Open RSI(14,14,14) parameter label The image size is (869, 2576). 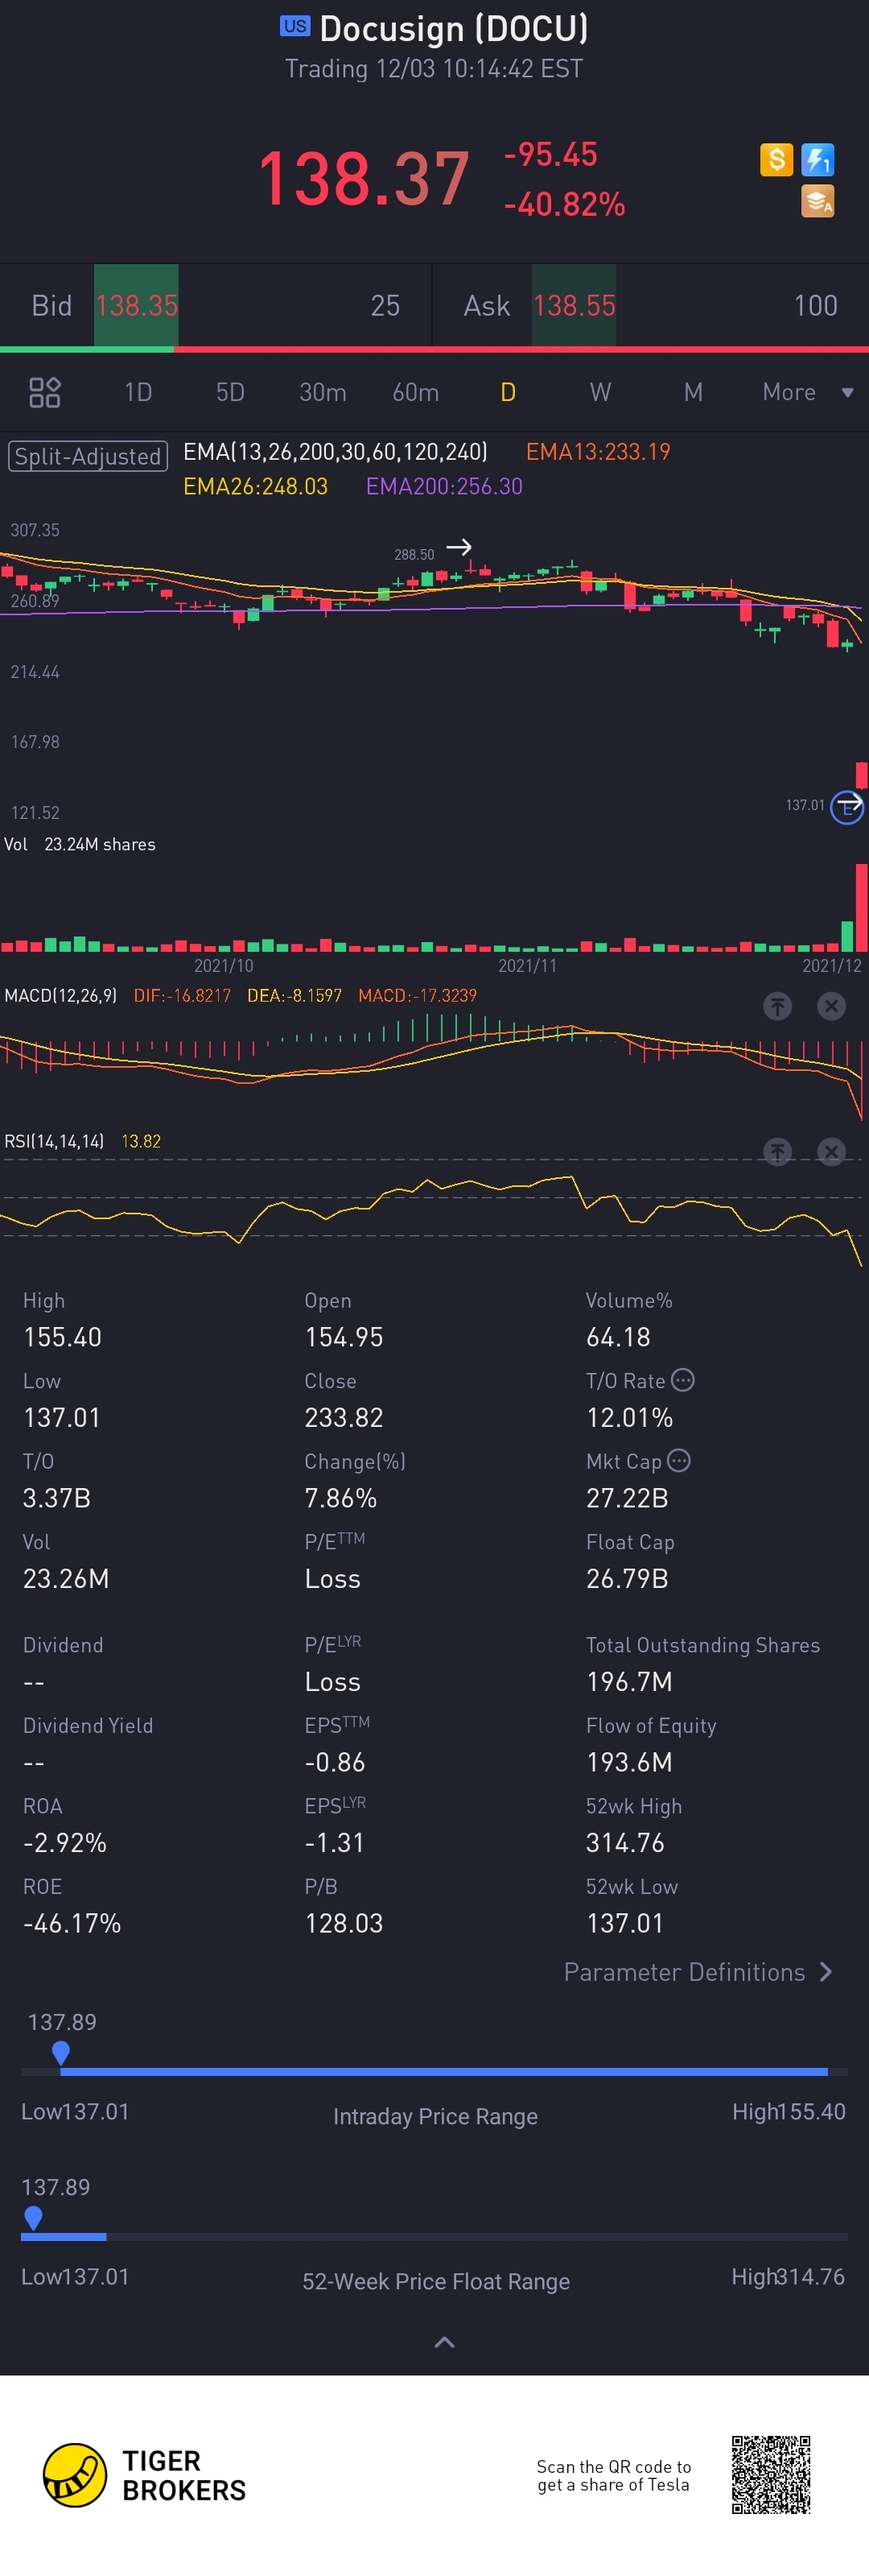click(x=54, y=1141)
